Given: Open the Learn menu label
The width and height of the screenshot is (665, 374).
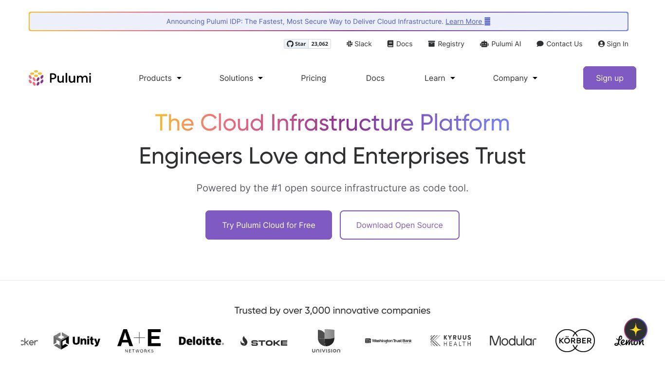Looking at the screenshot, I should [435, 78].
